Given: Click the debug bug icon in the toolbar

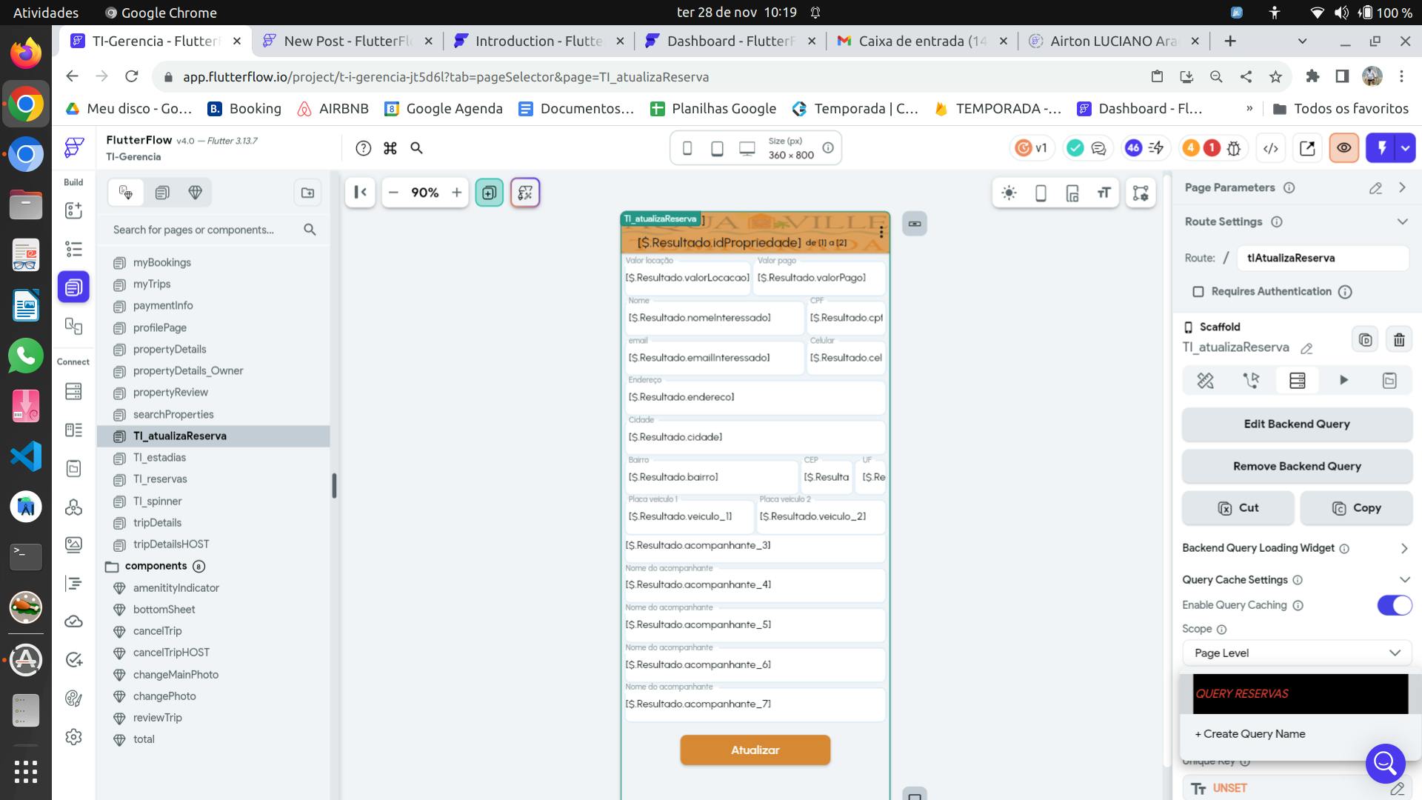Looking at the screenshot, I should (x=1234, y=148).
